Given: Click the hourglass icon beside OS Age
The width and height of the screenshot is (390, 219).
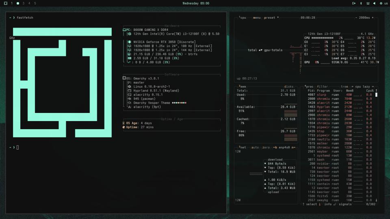Looking at the screenshot, I should tap(123, 123).
